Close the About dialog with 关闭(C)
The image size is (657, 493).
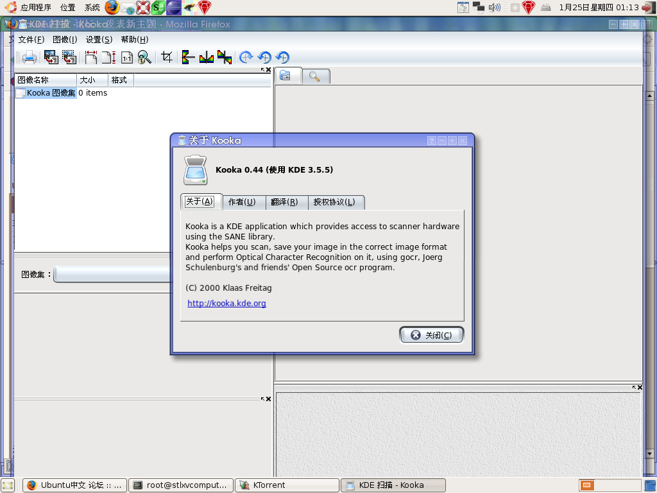pyautogui.click(x=432, y=335)
